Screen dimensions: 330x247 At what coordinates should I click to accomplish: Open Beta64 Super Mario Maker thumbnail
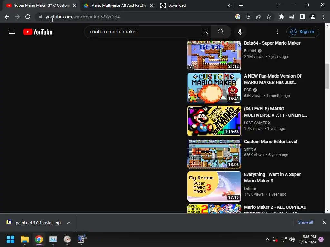point(214,55)
